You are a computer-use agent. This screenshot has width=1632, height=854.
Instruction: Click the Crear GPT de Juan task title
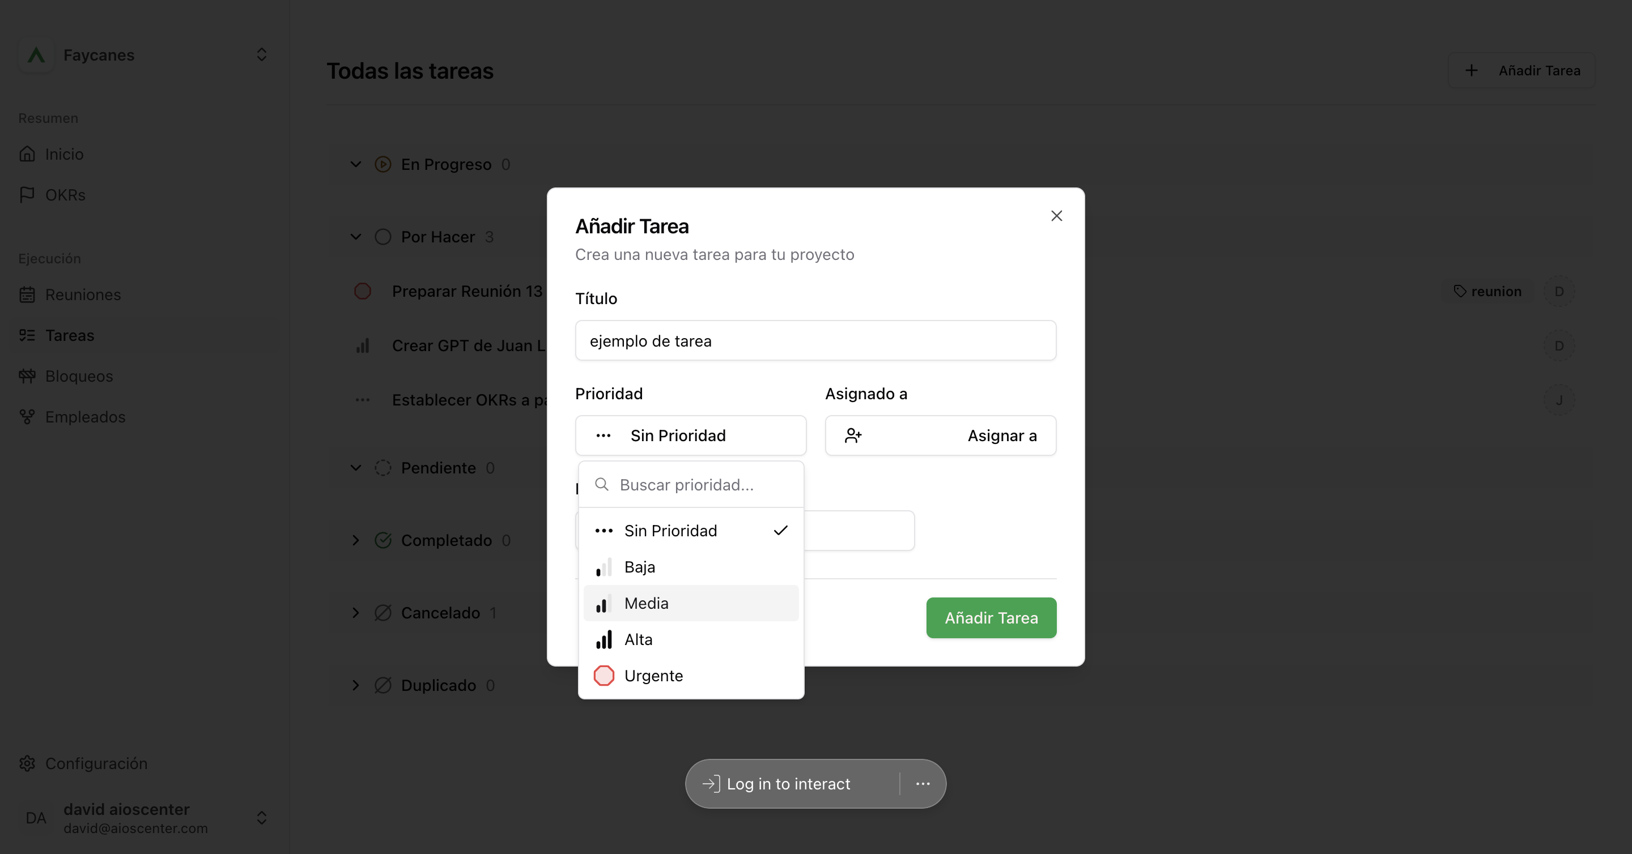tap(468, 345)
